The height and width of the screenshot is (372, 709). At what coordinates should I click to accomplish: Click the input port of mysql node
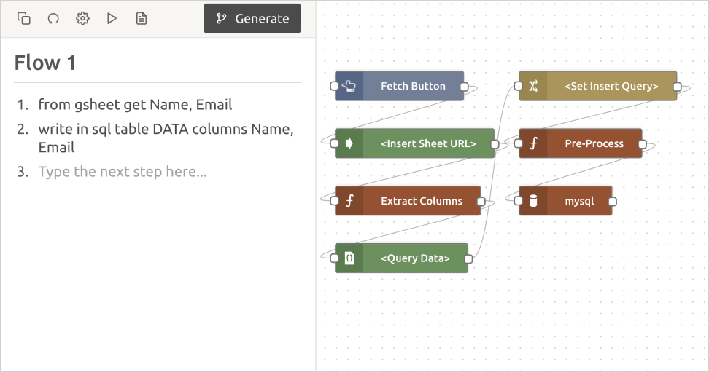(x=519, y=202)
